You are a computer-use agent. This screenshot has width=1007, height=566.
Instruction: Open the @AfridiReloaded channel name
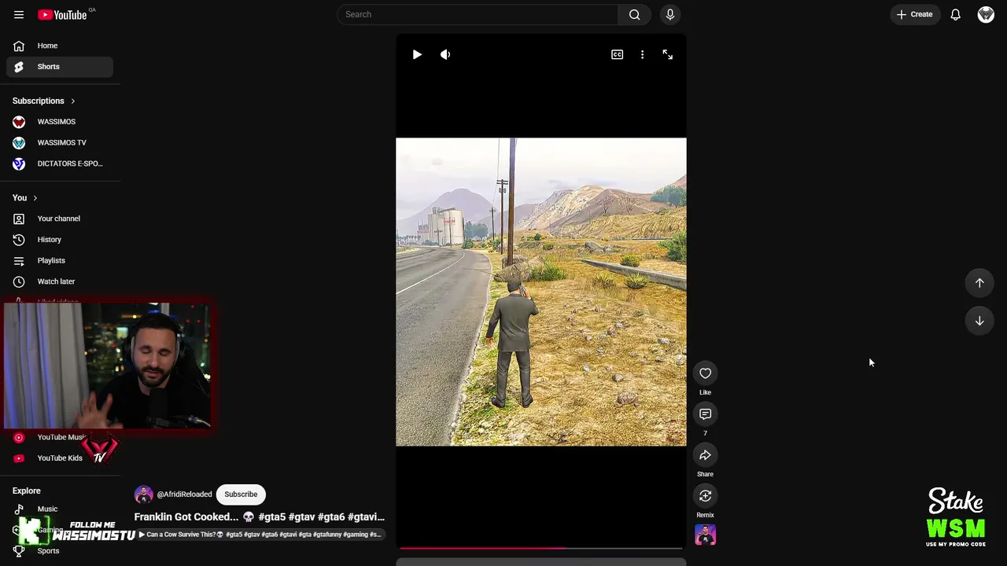184,494
